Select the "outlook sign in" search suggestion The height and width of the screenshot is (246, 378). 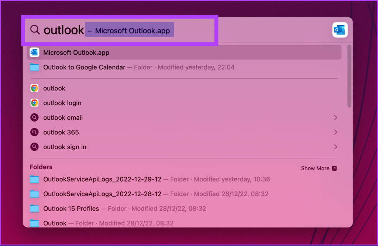[184, 147]
